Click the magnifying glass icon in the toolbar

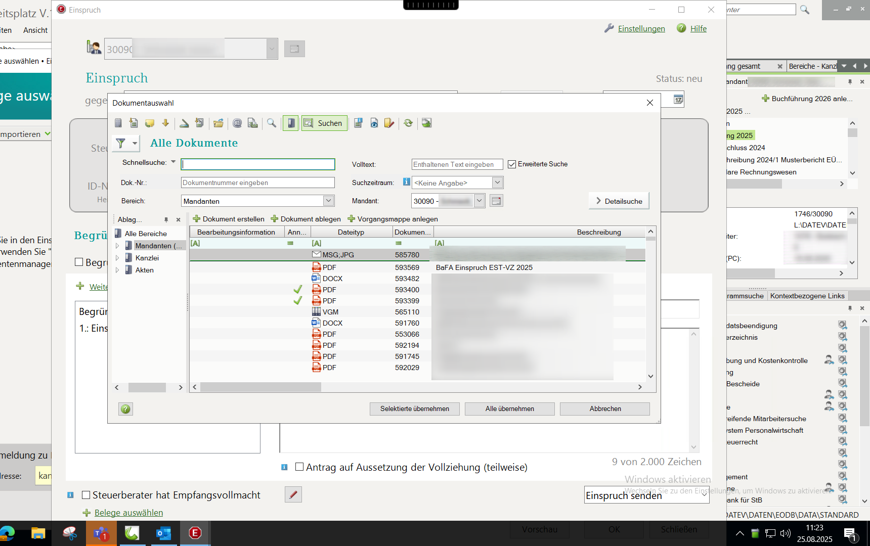[x=272, y=123]
